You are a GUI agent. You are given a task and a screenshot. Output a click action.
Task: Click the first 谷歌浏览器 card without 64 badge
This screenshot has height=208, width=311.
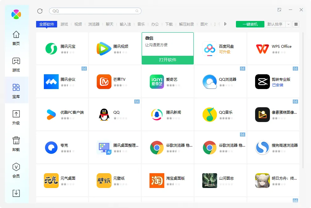(168, 147)
